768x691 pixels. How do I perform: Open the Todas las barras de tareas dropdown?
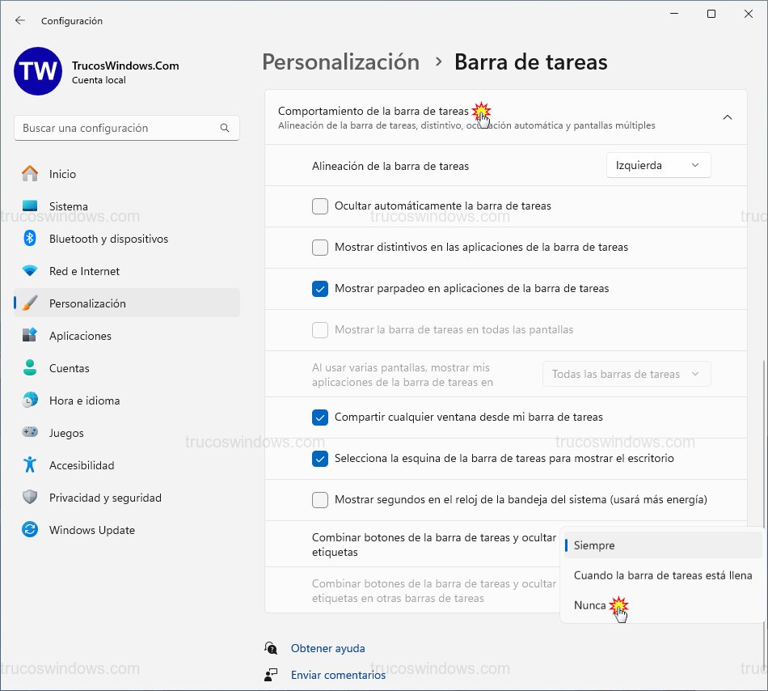(x=627, y=373)
